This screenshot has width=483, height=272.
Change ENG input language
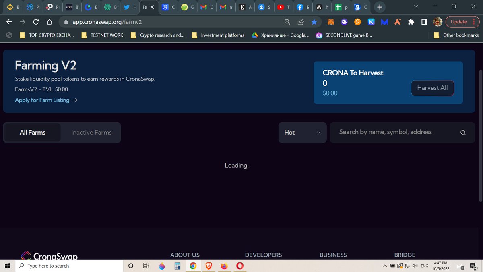tap(424, 266)
